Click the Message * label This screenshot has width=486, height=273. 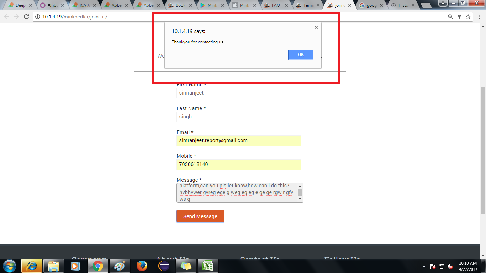click(x=189, y=180)
